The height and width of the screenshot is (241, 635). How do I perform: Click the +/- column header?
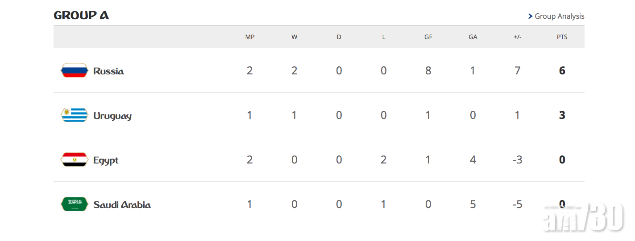point(518,37)
